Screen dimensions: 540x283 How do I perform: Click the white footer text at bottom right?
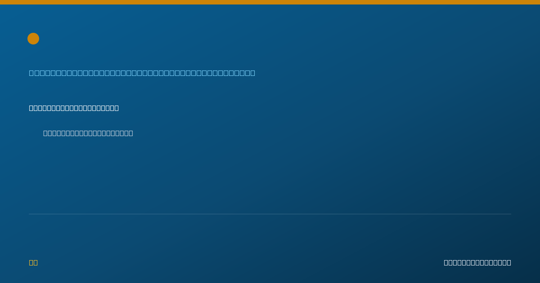coord(477,262)
